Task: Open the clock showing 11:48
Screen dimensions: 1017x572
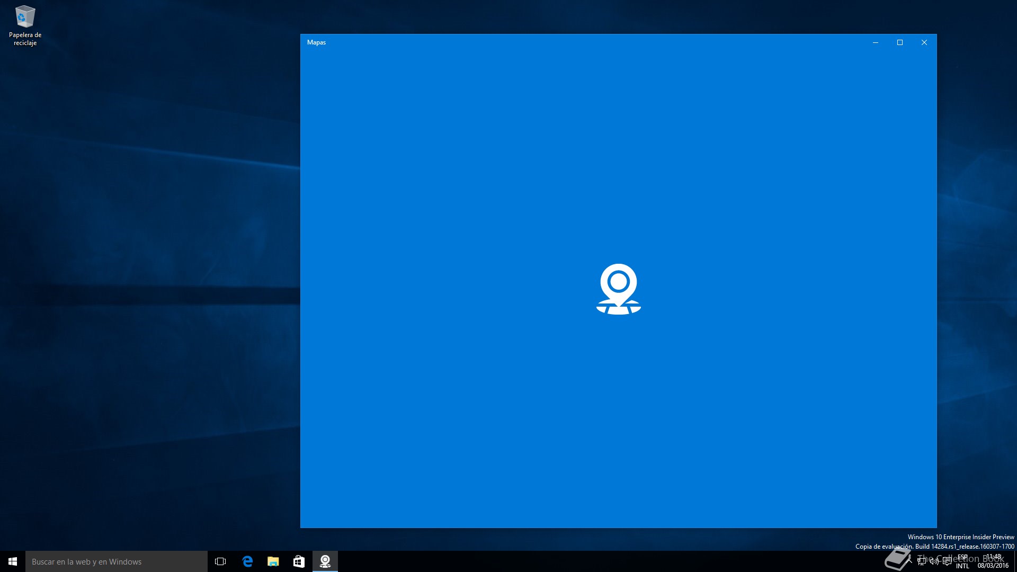Action: 993,561
